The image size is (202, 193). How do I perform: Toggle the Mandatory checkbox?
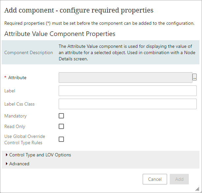coord(61,116)
